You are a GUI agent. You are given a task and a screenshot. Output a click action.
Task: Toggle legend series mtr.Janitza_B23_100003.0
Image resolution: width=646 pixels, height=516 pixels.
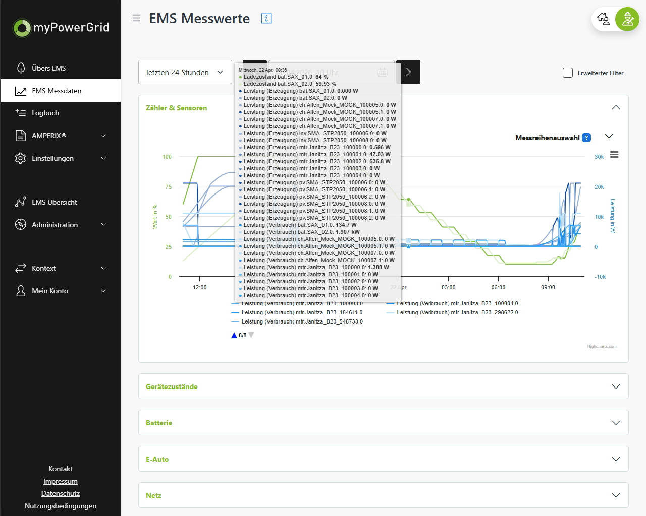click(297, 304)
